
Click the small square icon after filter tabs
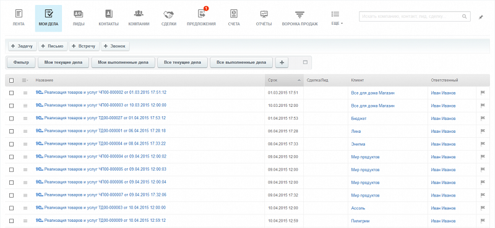(x=305, y=62)
